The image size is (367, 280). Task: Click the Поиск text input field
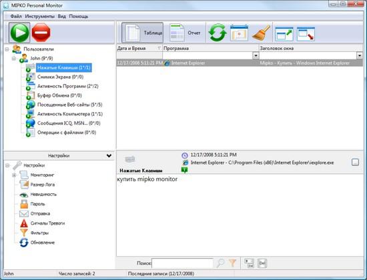click(182, 263)
